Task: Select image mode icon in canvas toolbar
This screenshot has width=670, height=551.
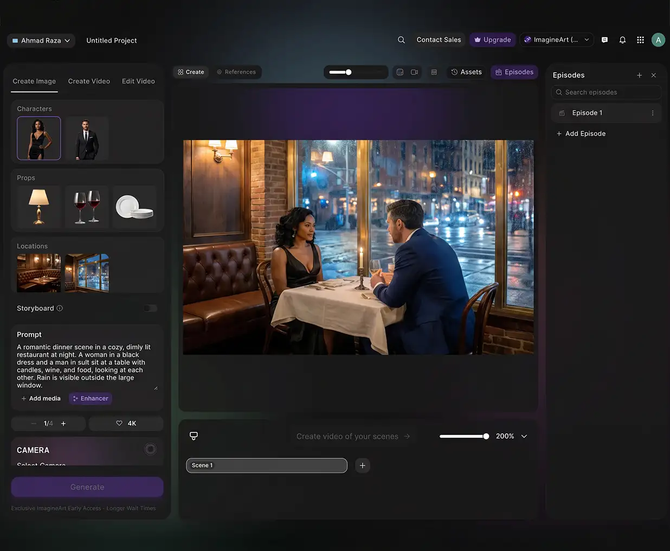Action: point(400,72)
